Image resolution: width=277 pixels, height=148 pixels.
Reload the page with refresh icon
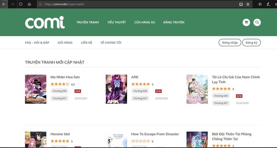[21, 4]
